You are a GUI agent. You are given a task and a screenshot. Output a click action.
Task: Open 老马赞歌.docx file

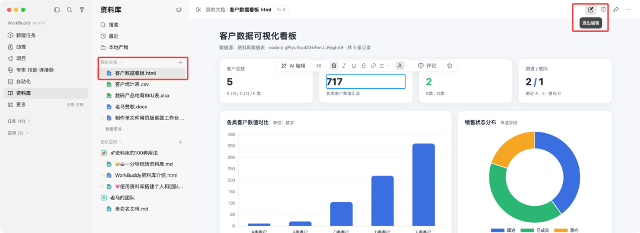tap(141, 106)
